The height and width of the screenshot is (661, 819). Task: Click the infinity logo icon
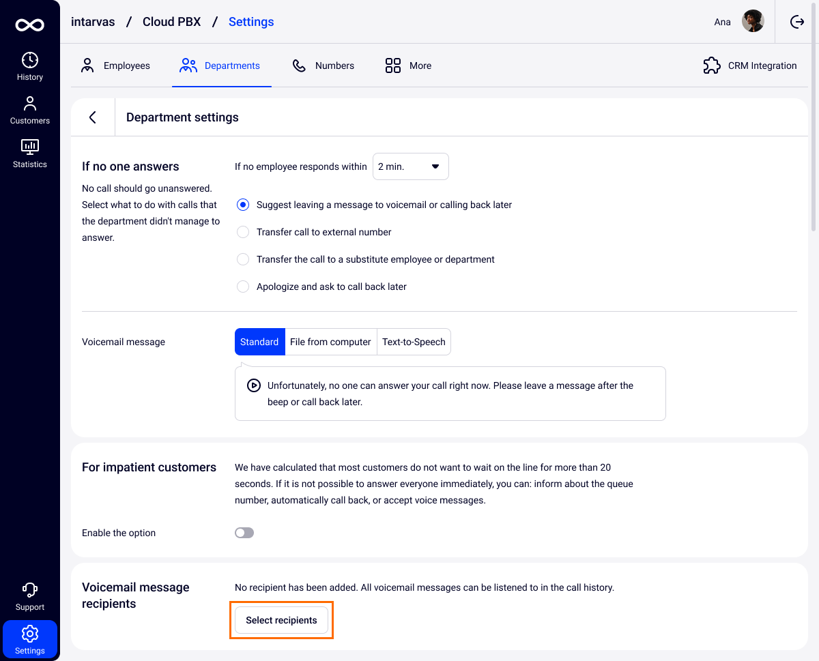[x=30, y=25]
